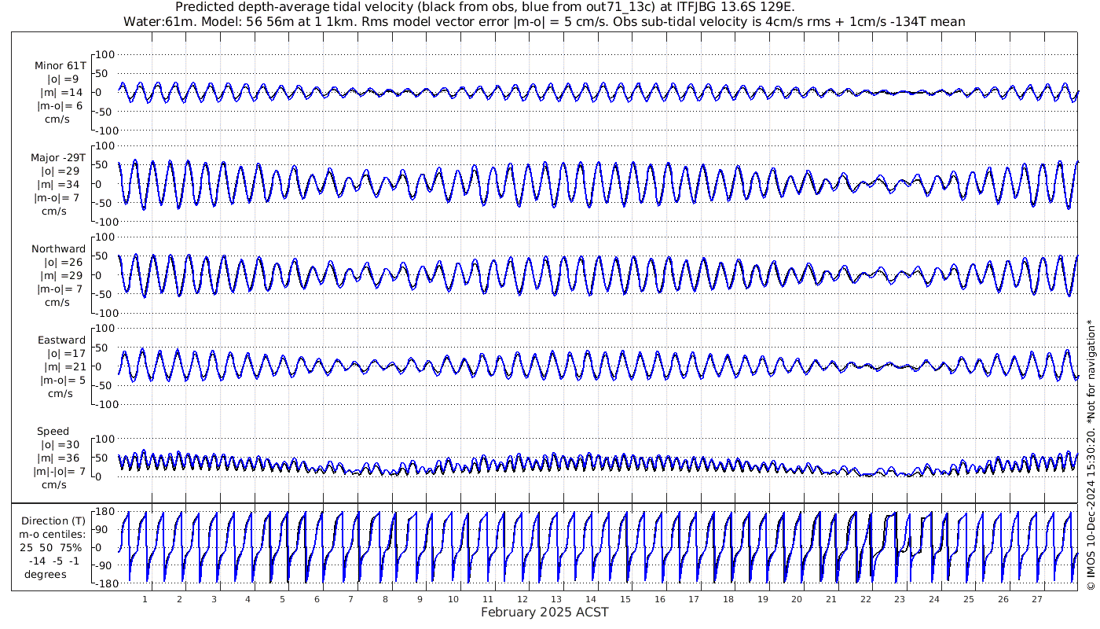Click the "|m| =36" value
Image resolution: width=1100 pixels, height=629 pixels.
point(60,458)
